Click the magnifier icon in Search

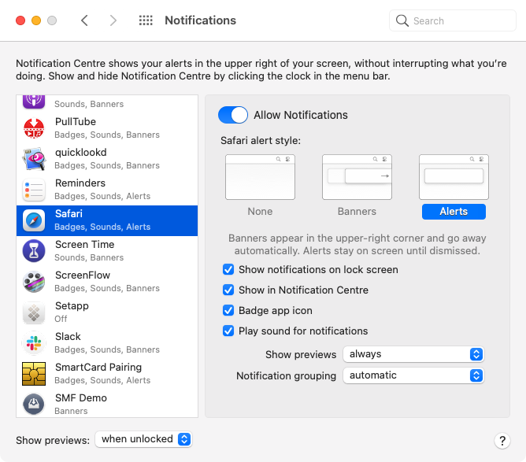402,20
